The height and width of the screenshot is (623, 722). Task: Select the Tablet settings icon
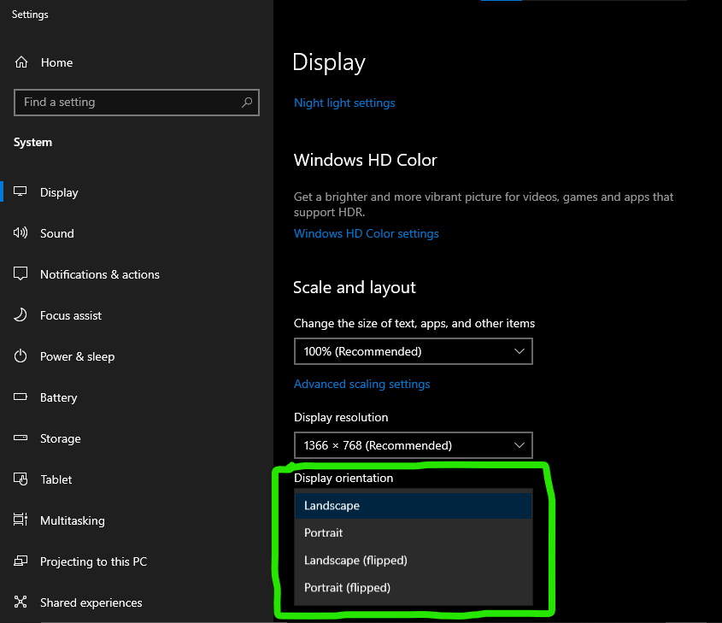19,479
